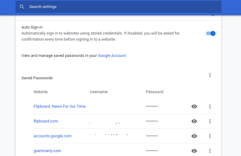Open more actions for grammarly.com row
The height and width of the screenshot is (156, 241).
click(x=210, y=151)
